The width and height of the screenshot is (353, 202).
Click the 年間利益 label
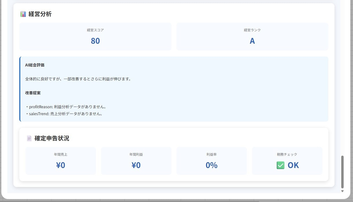136,154
